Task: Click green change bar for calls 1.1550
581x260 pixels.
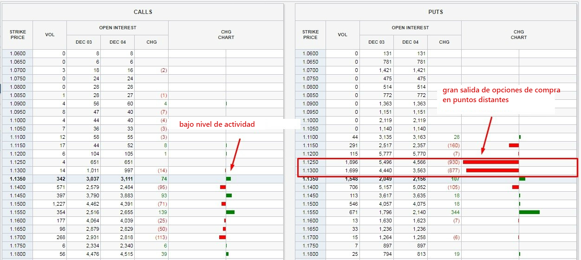Action: point(230,212)
